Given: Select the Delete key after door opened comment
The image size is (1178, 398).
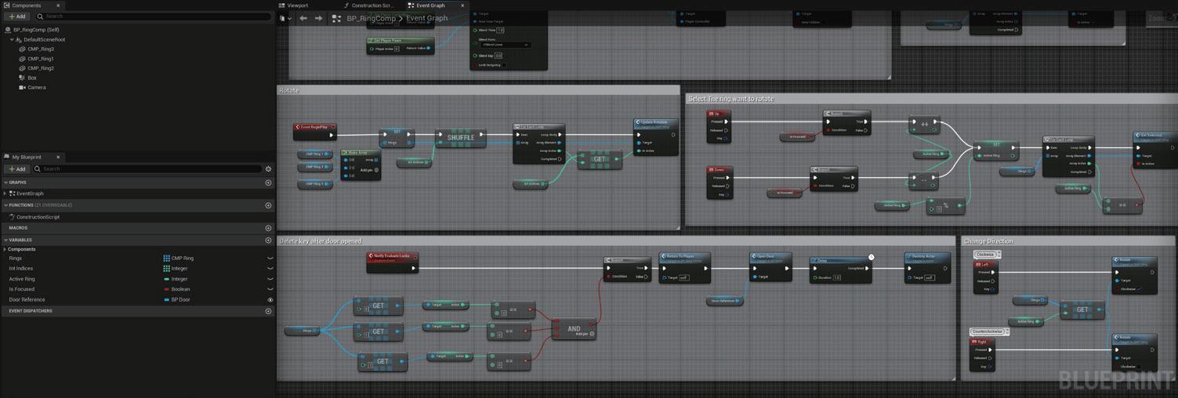Looking at the screenshot, I should pyautogui.click(x=321, y=241).
